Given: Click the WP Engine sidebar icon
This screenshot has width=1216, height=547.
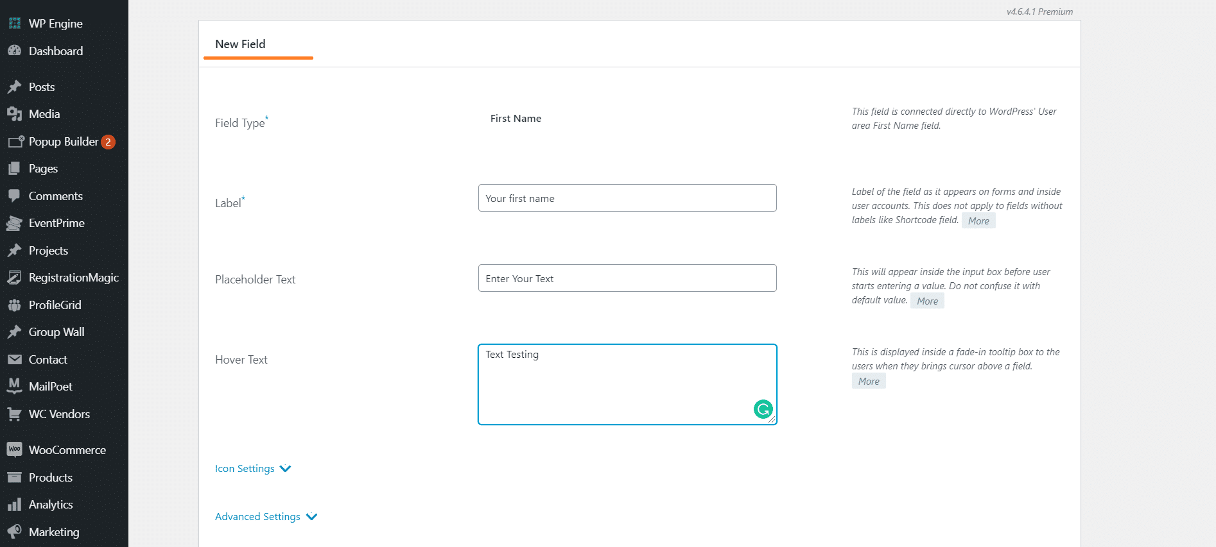Looking at the screenshot, I should pyautogui.click(x=14, y=24).
